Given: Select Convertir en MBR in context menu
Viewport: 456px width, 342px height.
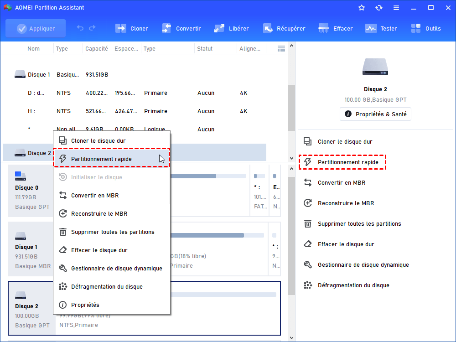Looking at the screenshot, I should pos(112,196).
